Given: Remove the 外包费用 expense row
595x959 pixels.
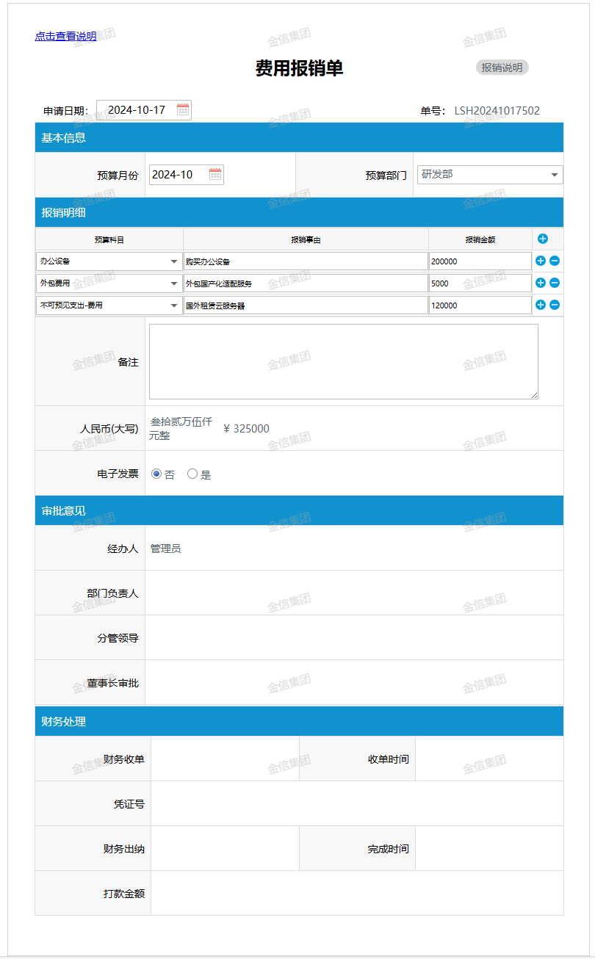Looking at the screenshot, I should tap(555, 283).
